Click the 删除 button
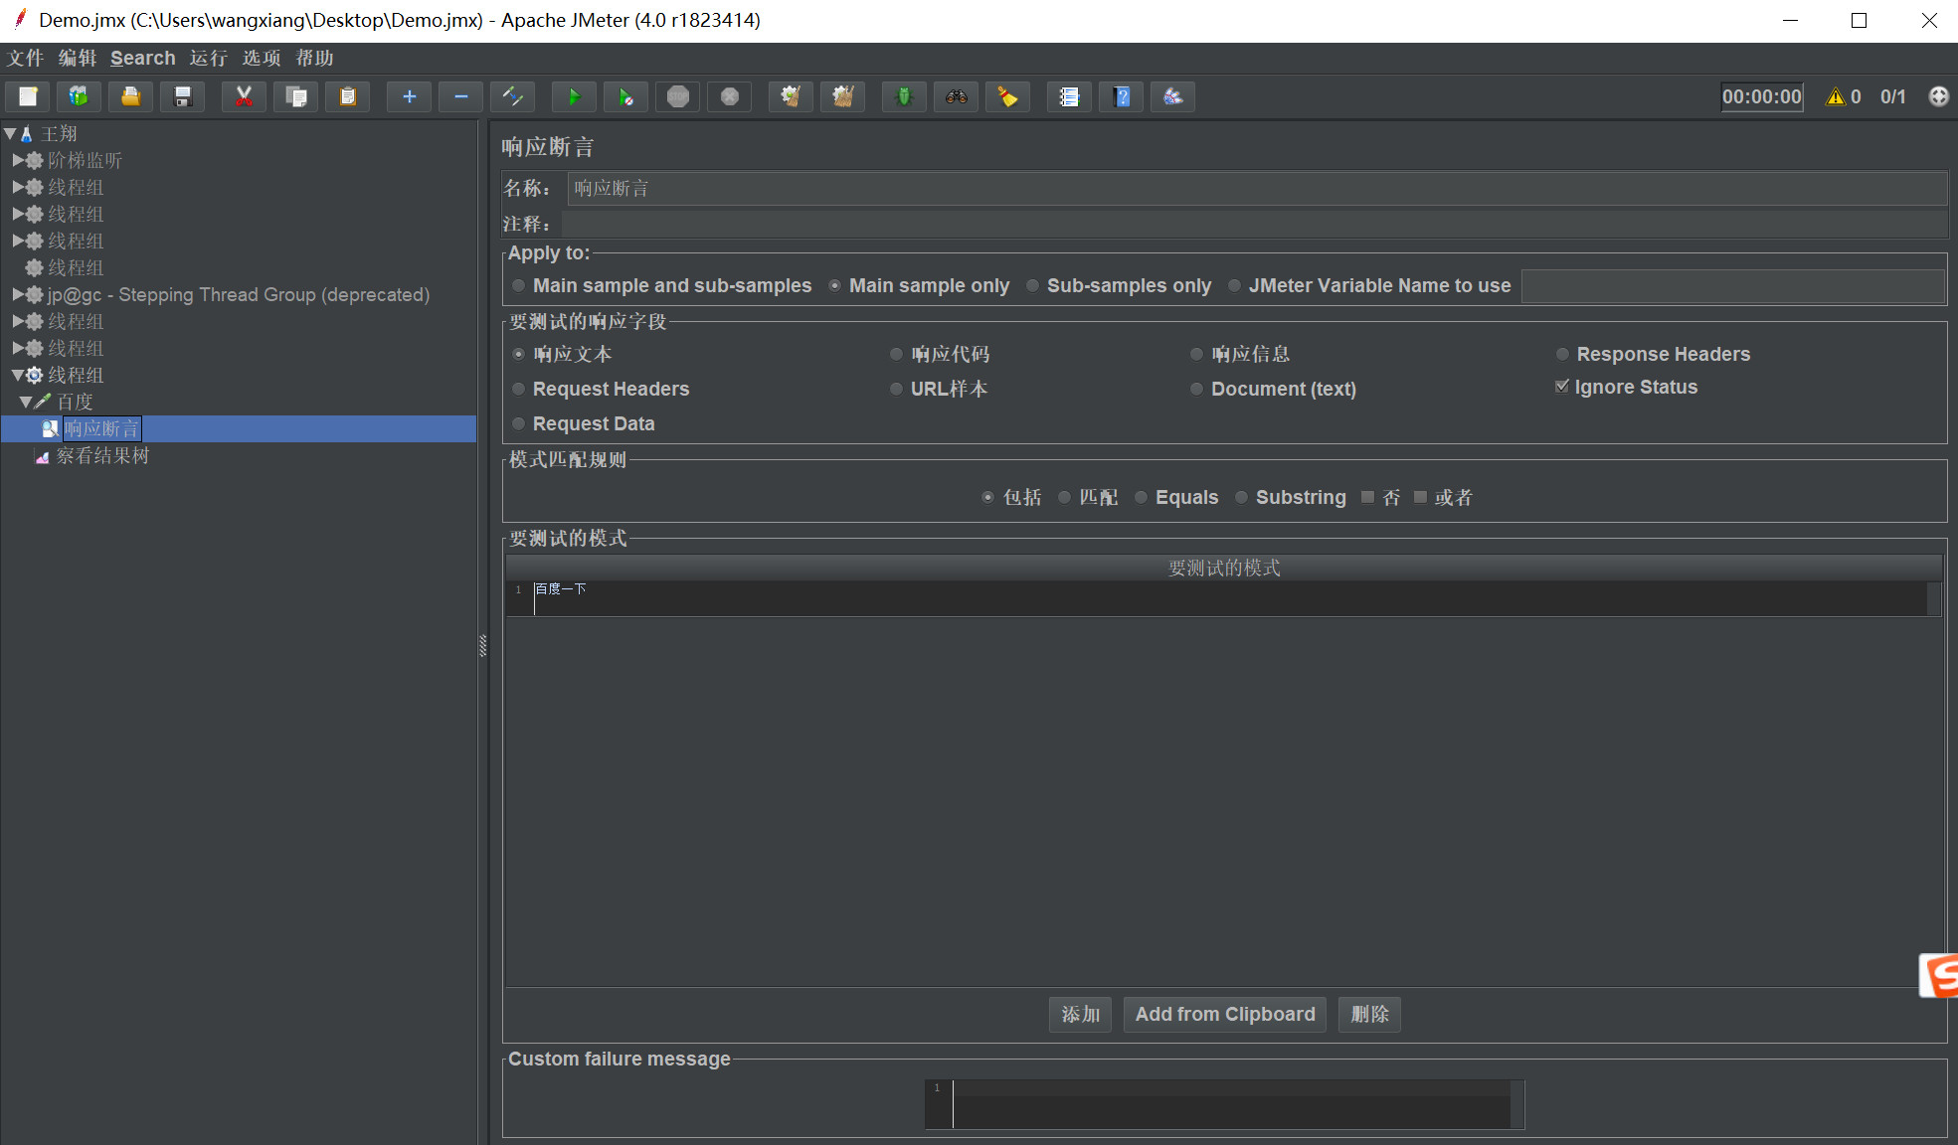The image size is (1958, 1145). [1369, 1014]
